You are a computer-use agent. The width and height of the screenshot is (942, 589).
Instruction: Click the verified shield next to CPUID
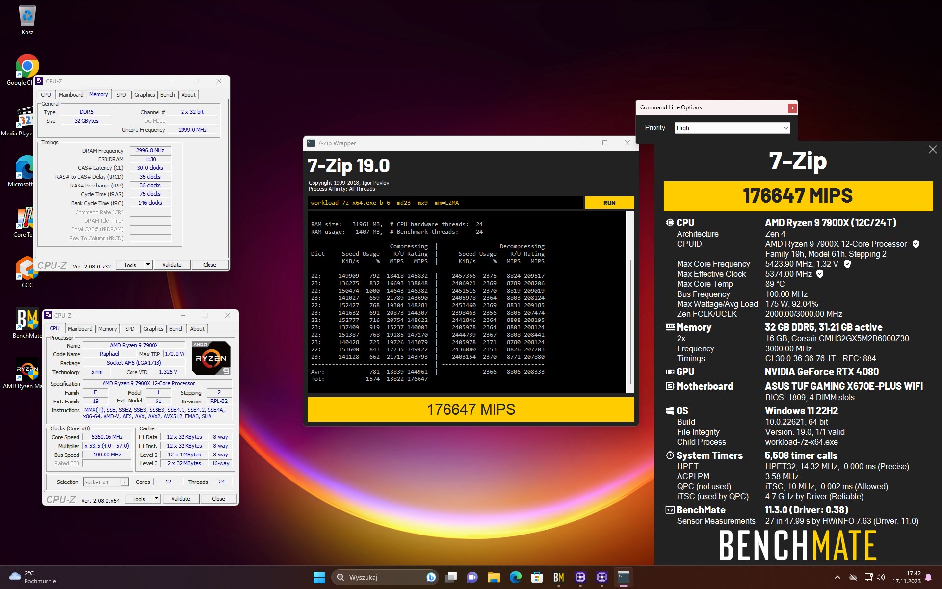[916, 244]
